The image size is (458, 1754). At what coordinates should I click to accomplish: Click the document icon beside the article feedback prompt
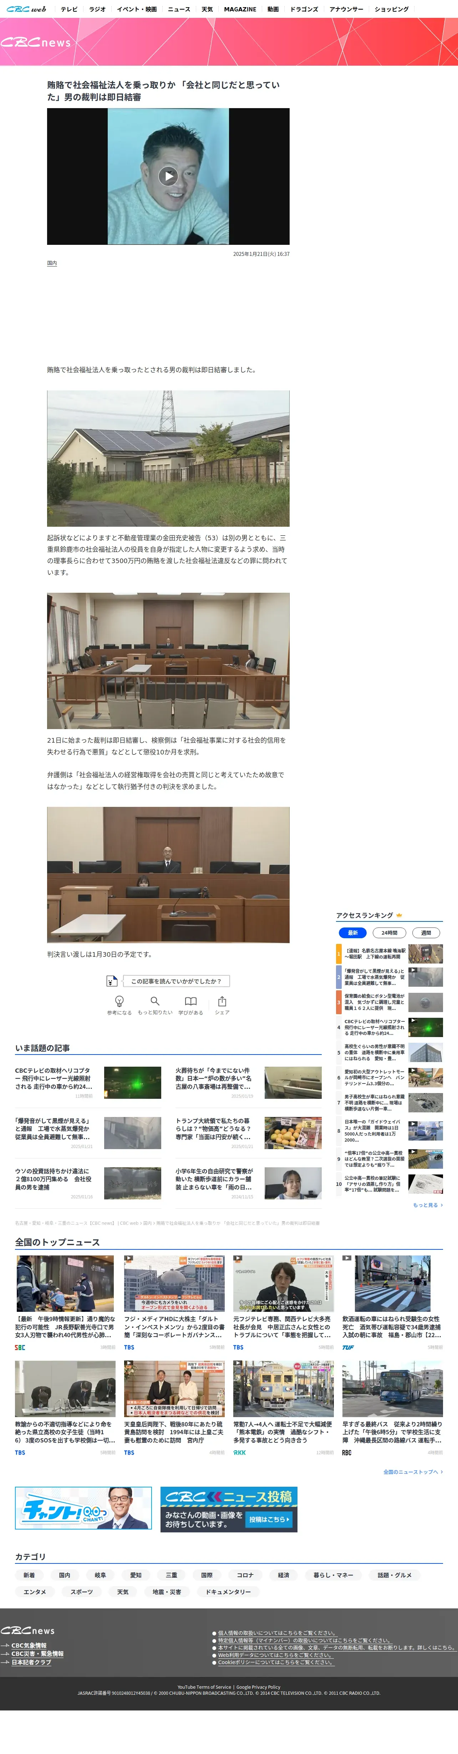112,981
